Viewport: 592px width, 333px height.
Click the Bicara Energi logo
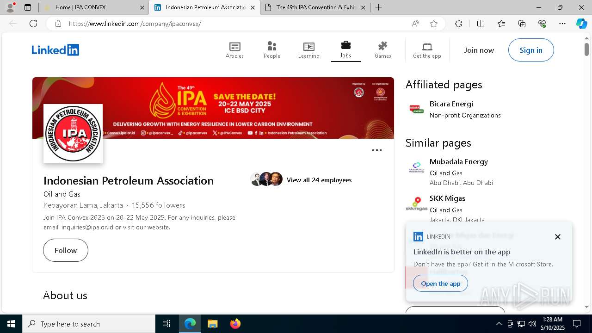[417, 109]
